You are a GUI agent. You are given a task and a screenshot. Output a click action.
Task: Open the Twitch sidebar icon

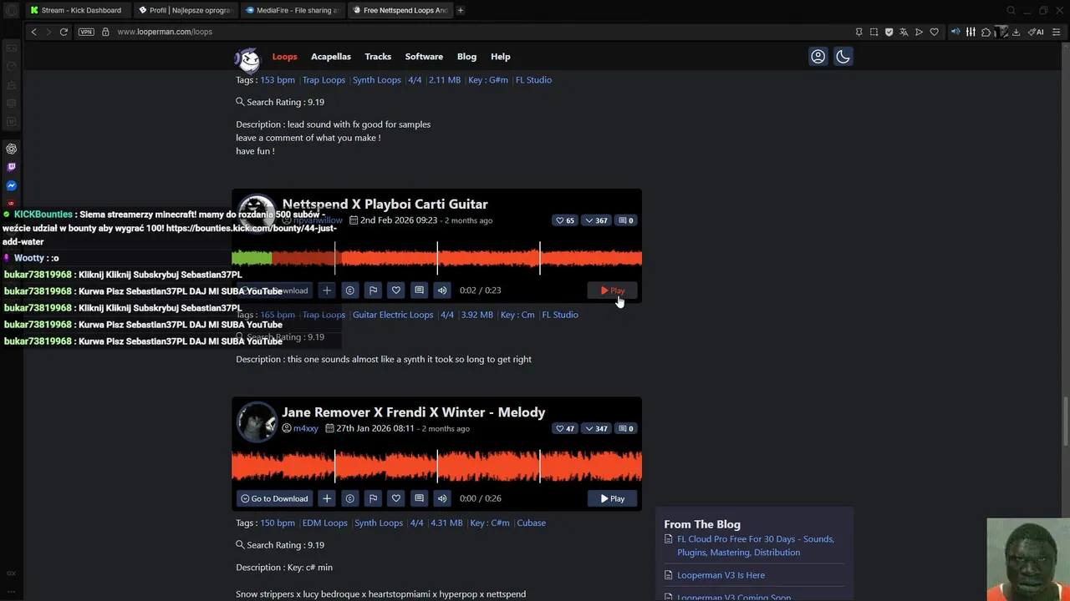click(11, 167)
